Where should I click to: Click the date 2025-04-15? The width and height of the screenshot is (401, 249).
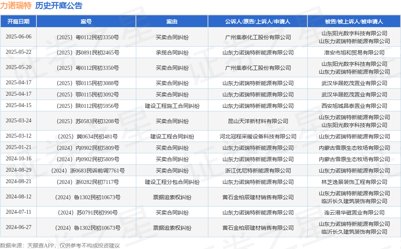[18, 105]
